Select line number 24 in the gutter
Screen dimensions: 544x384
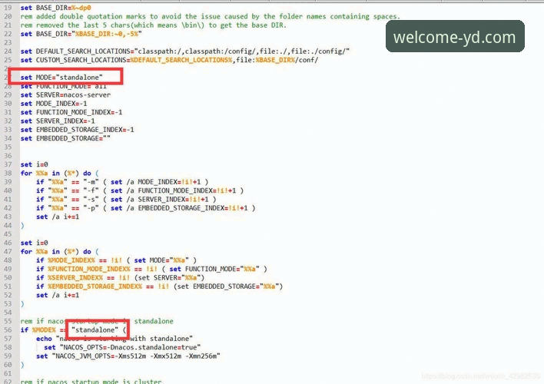click(x=7, y=51)
